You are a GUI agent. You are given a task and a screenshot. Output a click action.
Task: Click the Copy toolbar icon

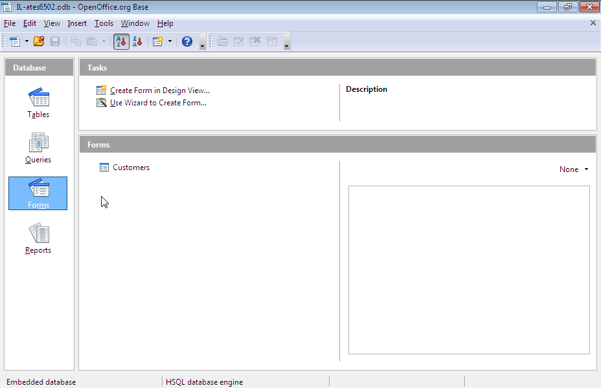76,41
